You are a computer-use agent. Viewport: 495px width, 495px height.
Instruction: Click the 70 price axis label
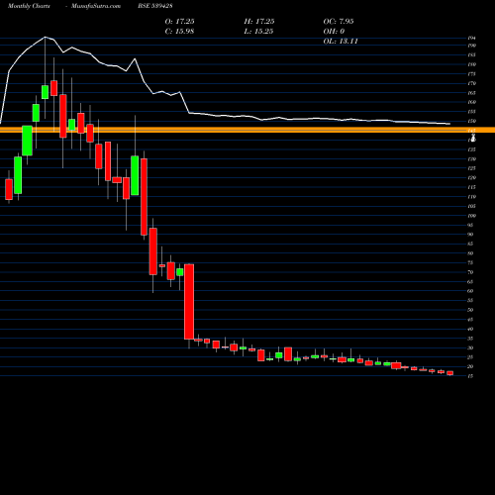click(x=470, y=272)
